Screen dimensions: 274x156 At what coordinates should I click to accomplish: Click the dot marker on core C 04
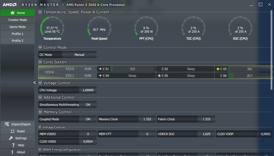[x=100, y=76]
